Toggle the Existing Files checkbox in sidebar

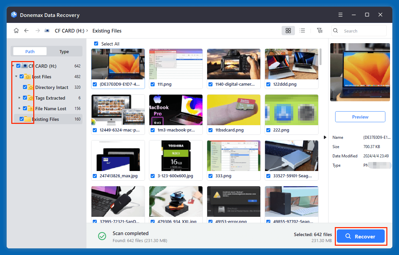point(22,119)
